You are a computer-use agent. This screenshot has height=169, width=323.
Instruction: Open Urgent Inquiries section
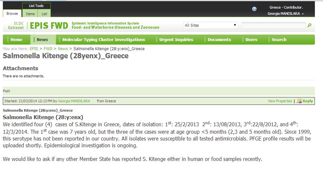(x=176, y=39)
